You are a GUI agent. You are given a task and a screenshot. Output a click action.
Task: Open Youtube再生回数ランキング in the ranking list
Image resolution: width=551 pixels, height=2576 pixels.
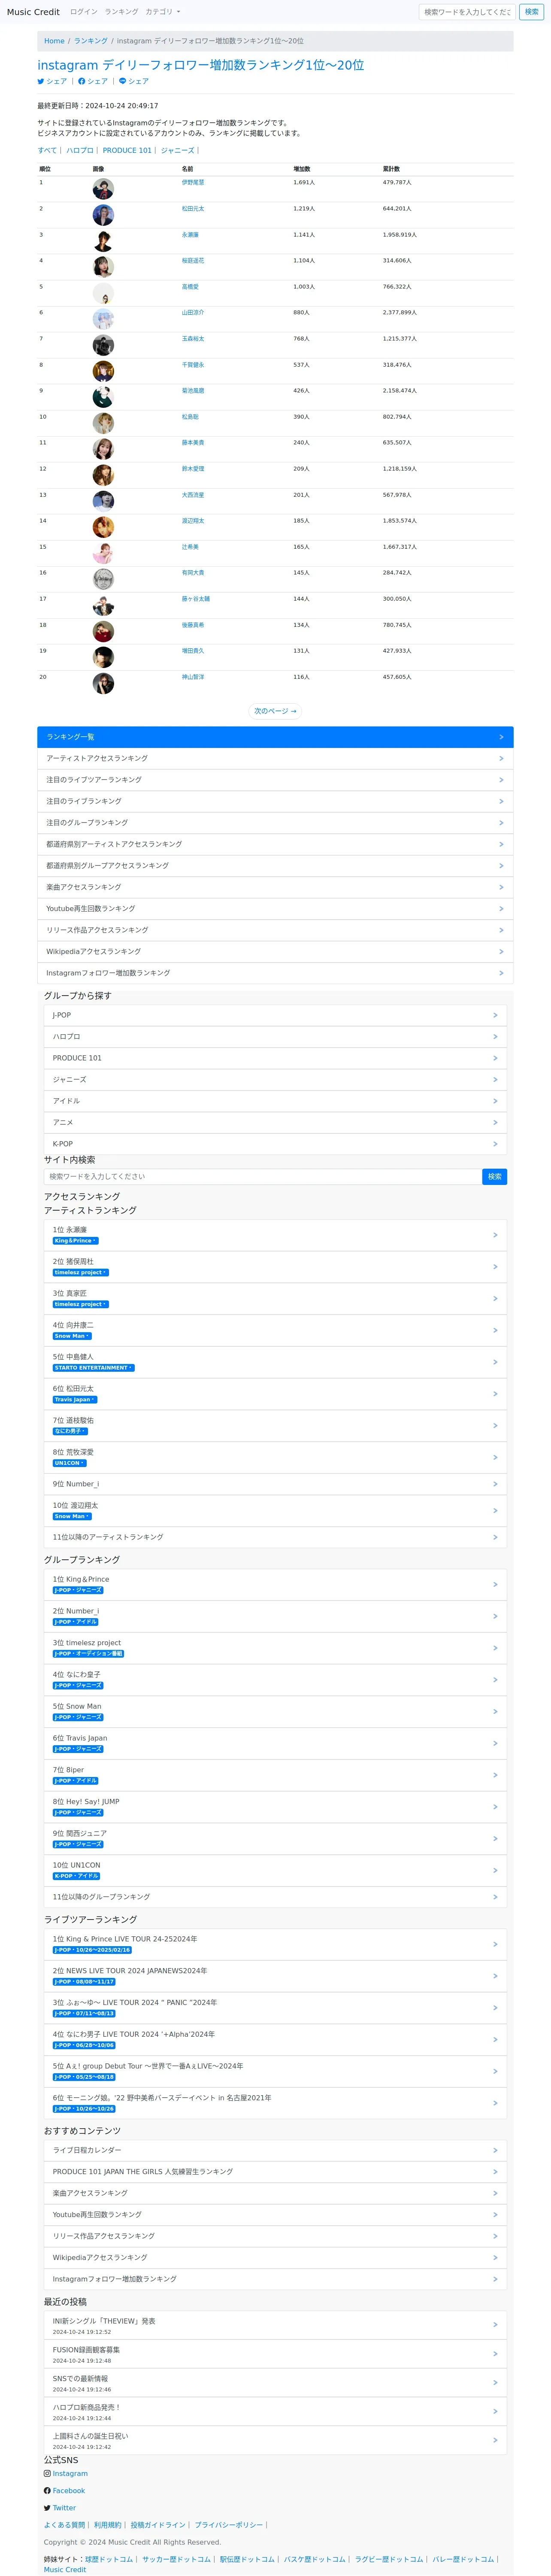tap(275, 908)
